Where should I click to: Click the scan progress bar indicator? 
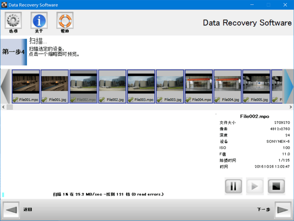tap(3, 195)
